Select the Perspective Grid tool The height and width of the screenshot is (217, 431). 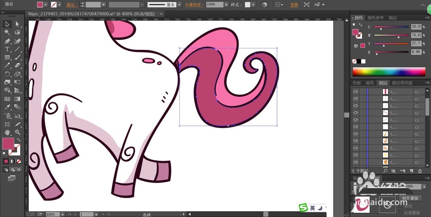pyautogui.click(x=17, y=90)
